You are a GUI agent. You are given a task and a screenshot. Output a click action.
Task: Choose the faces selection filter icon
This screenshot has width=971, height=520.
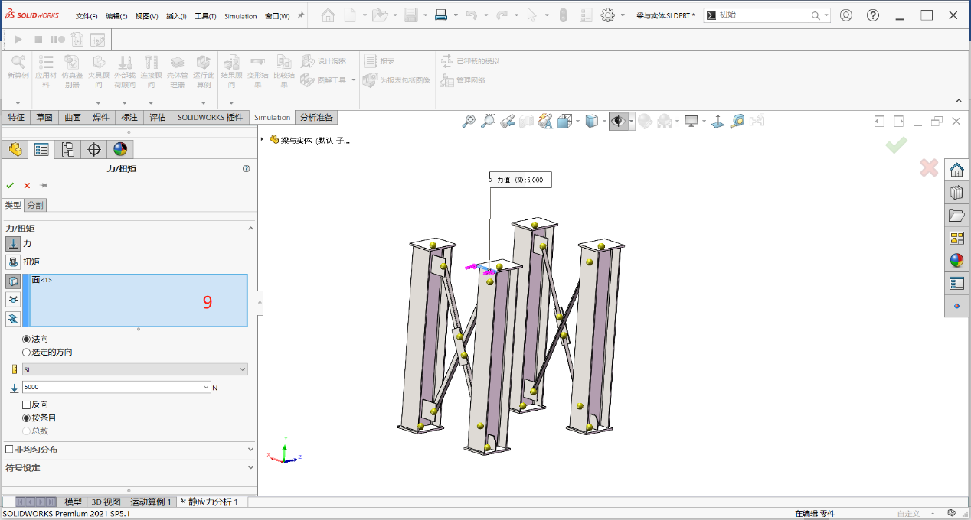tap(13, 281)
